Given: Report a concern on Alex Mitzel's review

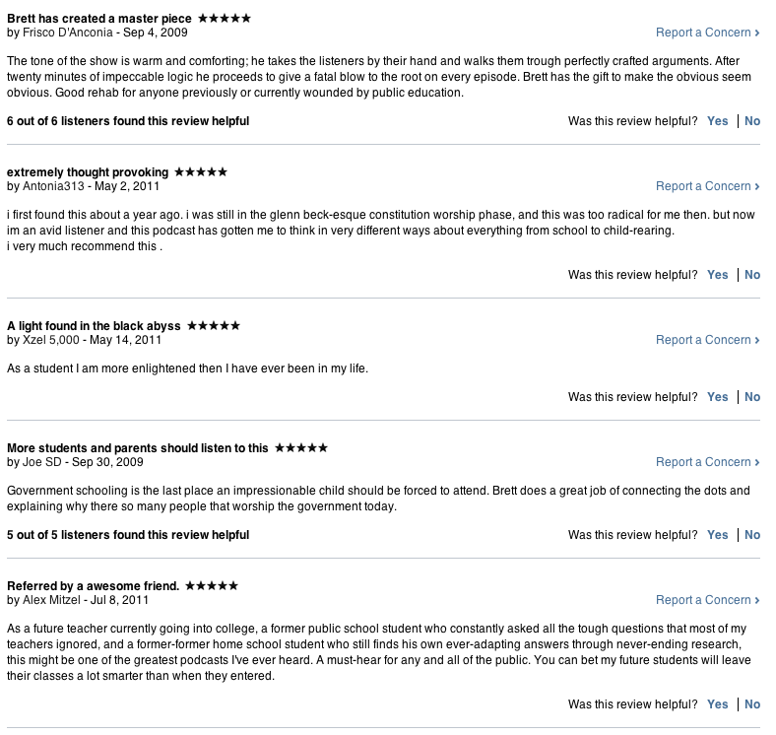Looking at the screenshot, I should 707,600.
